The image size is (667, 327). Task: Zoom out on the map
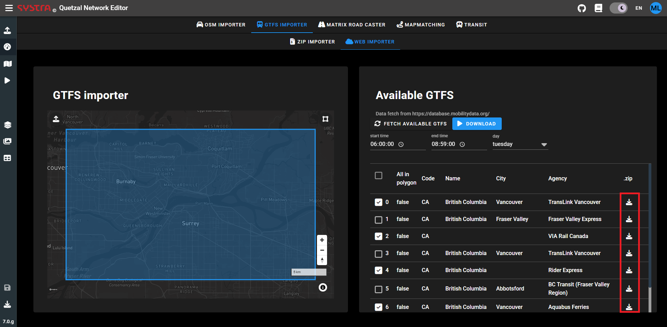pyautogui.click(x=322, y=250)
